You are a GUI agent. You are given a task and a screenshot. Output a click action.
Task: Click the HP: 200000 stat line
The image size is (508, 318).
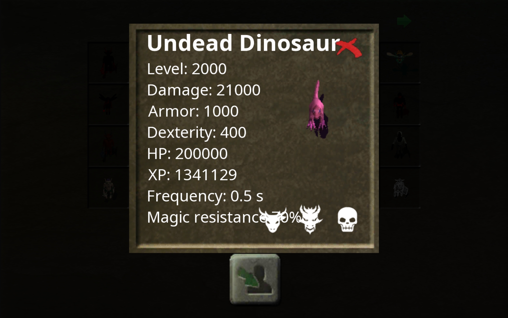[187, 154]
